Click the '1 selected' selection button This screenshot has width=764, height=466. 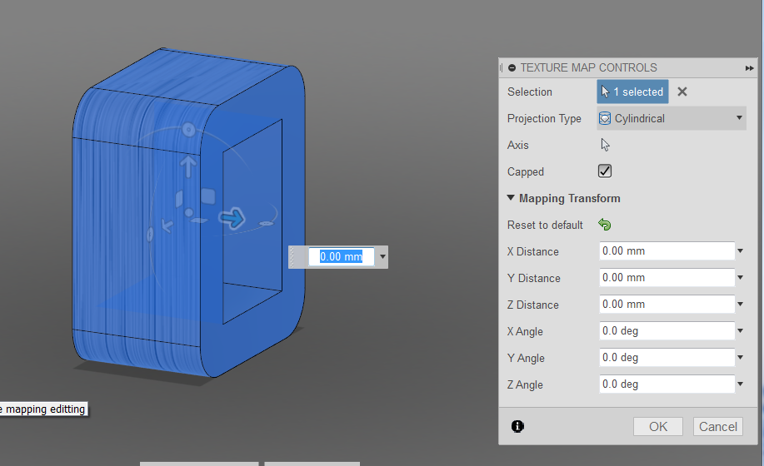click(632, 92)
